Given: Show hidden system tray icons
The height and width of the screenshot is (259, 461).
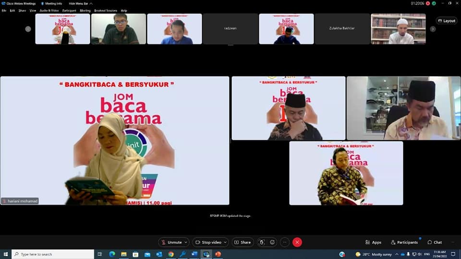Looking at the screenshot, I should (397, 254).
